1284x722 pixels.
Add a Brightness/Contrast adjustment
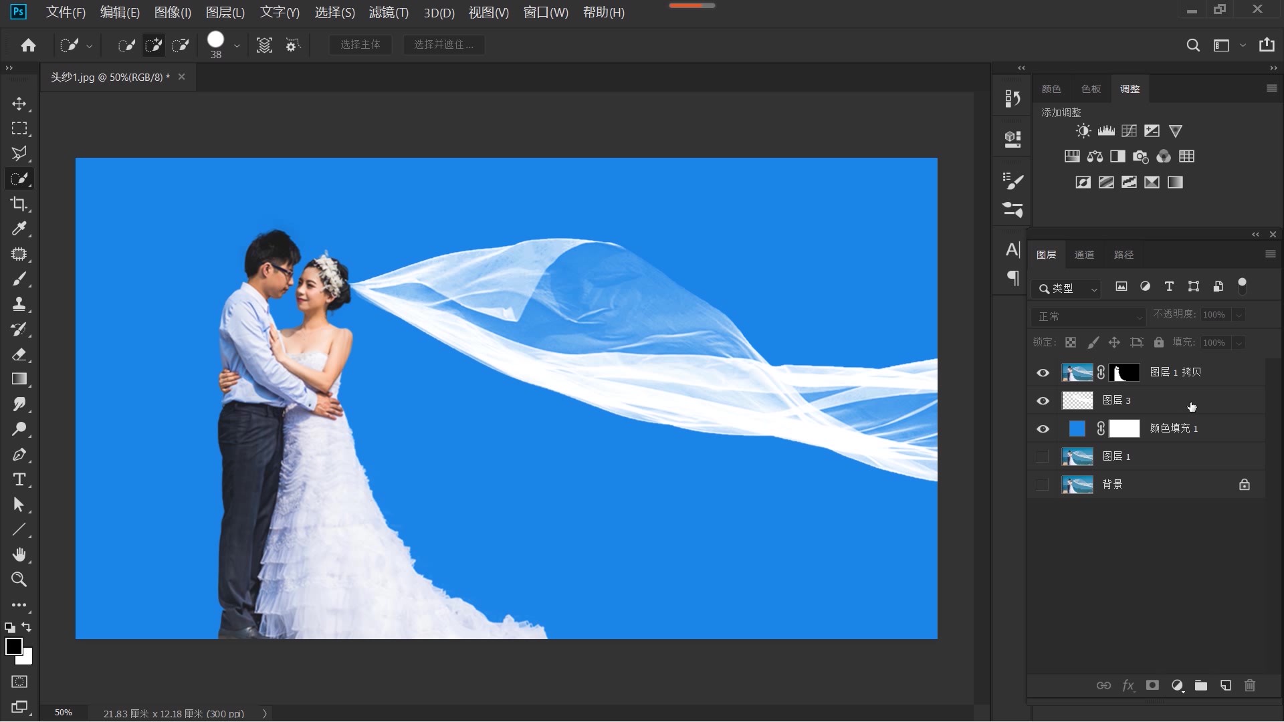pos(1083,131)
